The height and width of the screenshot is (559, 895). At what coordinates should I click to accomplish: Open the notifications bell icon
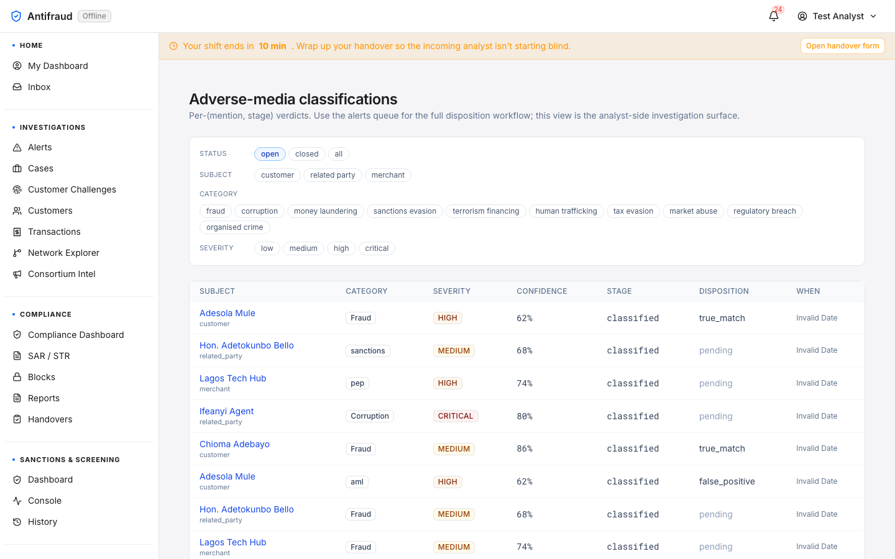[774, 16]
